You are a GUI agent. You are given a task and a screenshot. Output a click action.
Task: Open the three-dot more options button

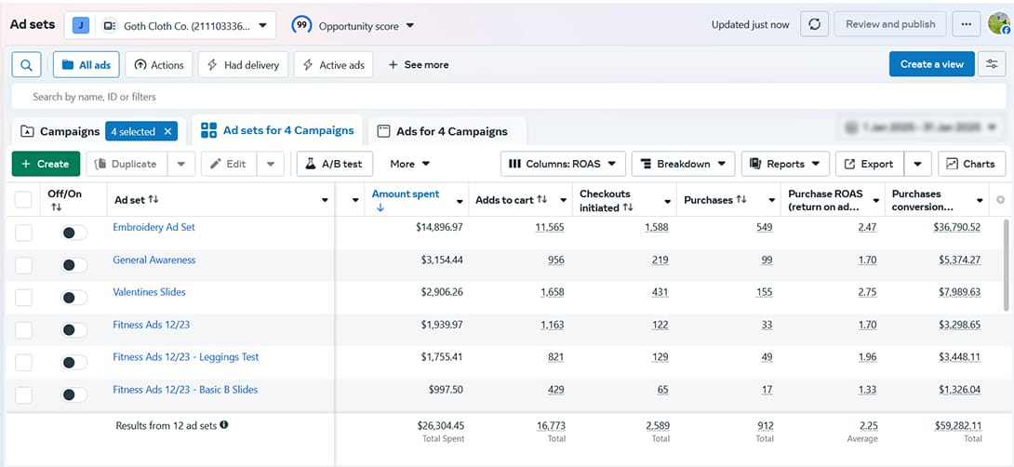(x=967, y=24)
